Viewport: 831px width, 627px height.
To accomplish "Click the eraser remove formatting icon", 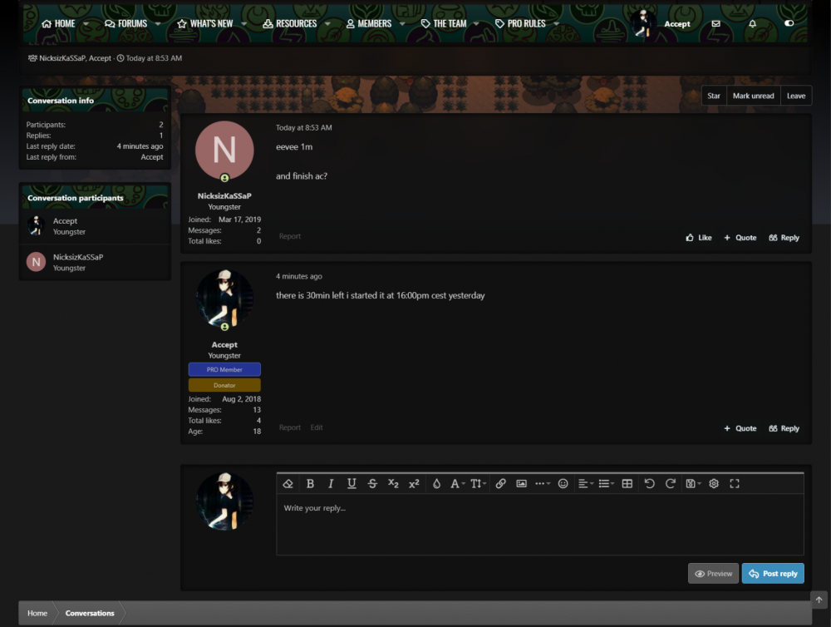I will tap(288, 484).
